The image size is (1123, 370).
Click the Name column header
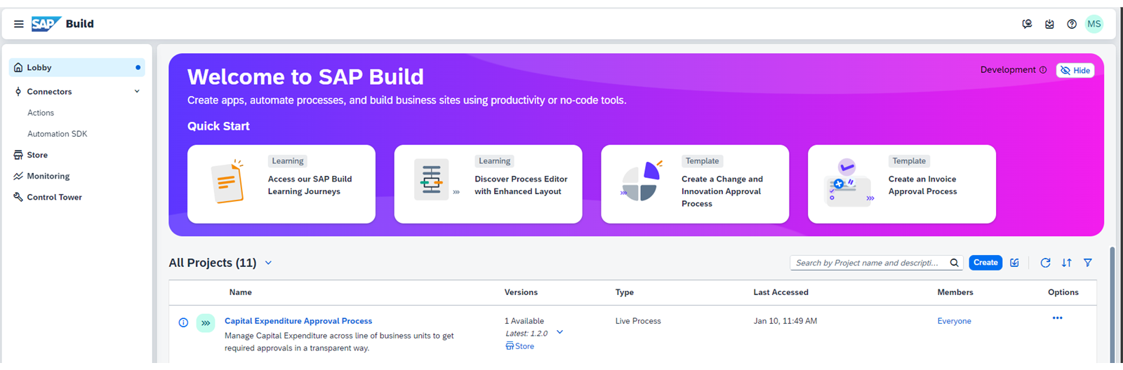pyautogui.click(x=241, y=292)
